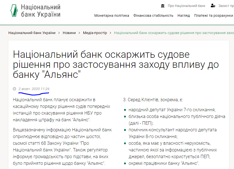Open the "Платежі та розрахунки" menu
Viewport: 234px width, 169px height.
[x=214, y=16]
